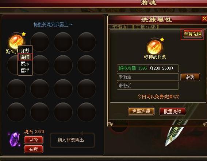
Task: Click the 免費洗練 button
Action: [141, 111]
